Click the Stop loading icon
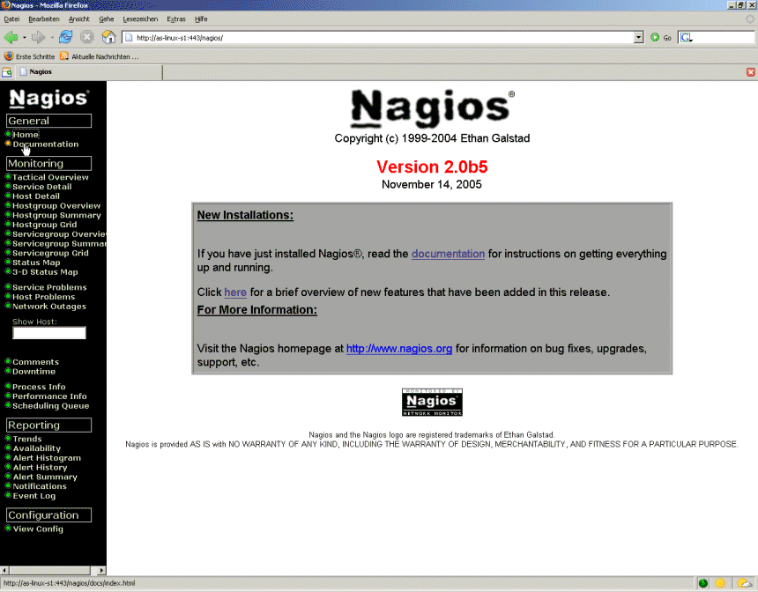Viewport: 758px width, 592px height. click(x=86, y=37)
